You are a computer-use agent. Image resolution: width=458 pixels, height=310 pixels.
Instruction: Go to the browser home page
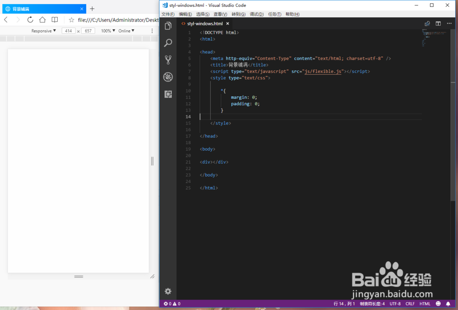click(42, 20)
